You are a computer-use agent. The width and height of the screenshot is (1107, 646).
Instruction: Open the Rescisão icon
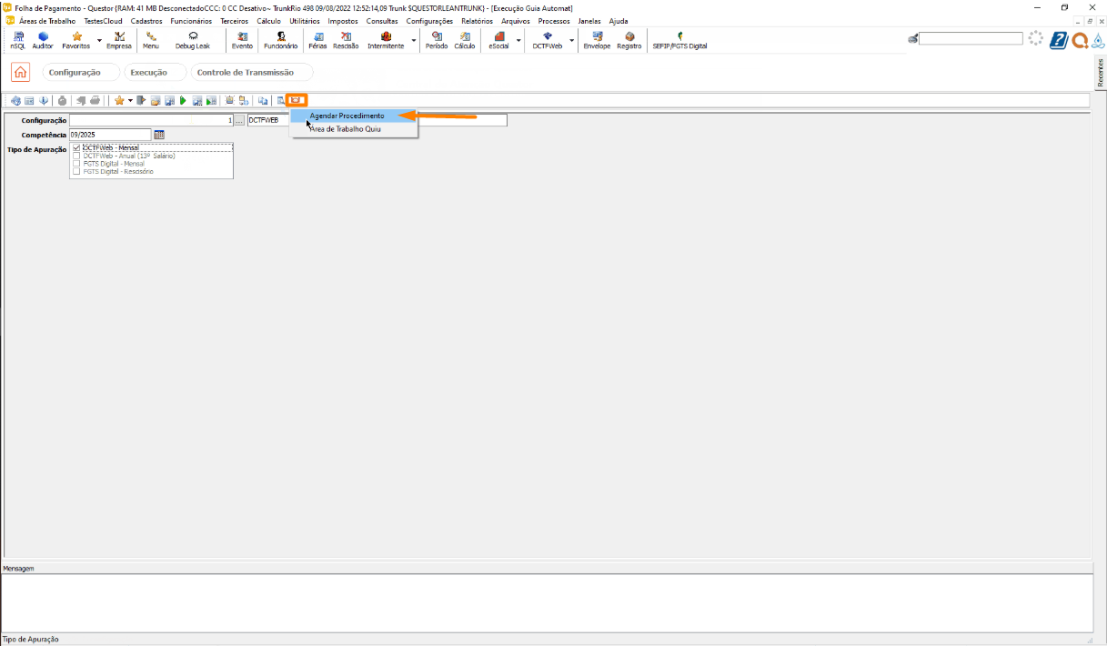point(346,39)
